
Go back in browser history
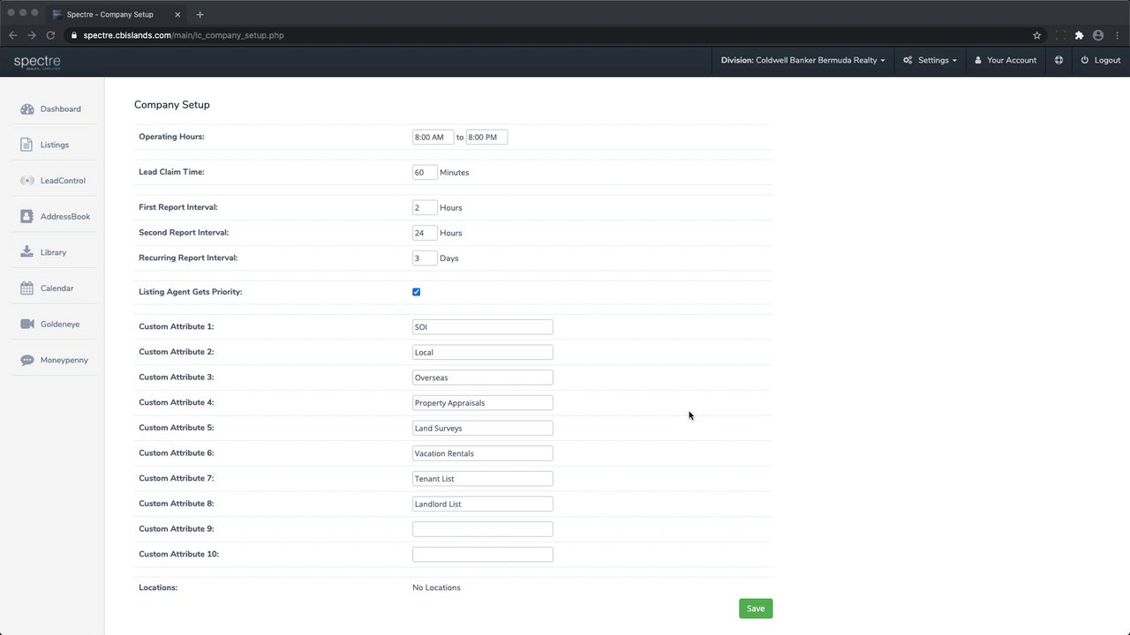(12, 35)
